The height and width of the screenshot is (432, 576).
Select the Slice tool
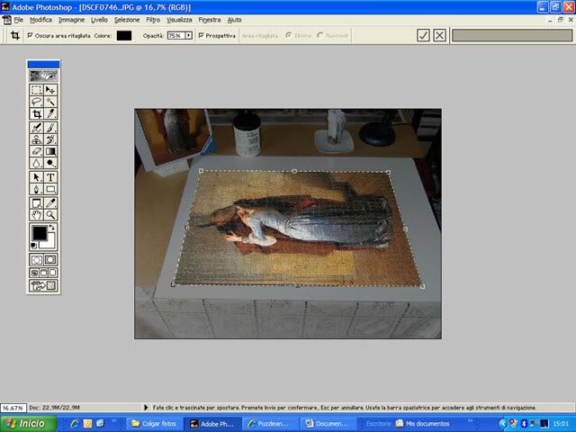pos(50,113)
